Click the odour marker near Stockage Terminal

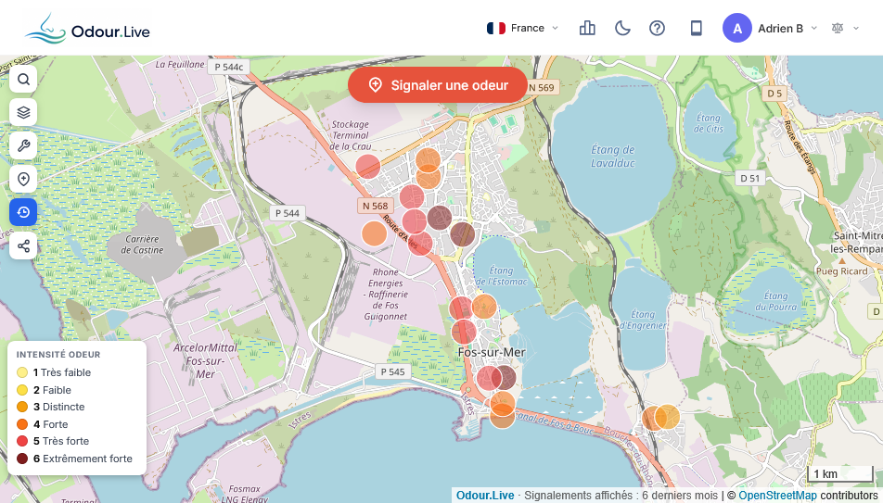click(367, 167)
